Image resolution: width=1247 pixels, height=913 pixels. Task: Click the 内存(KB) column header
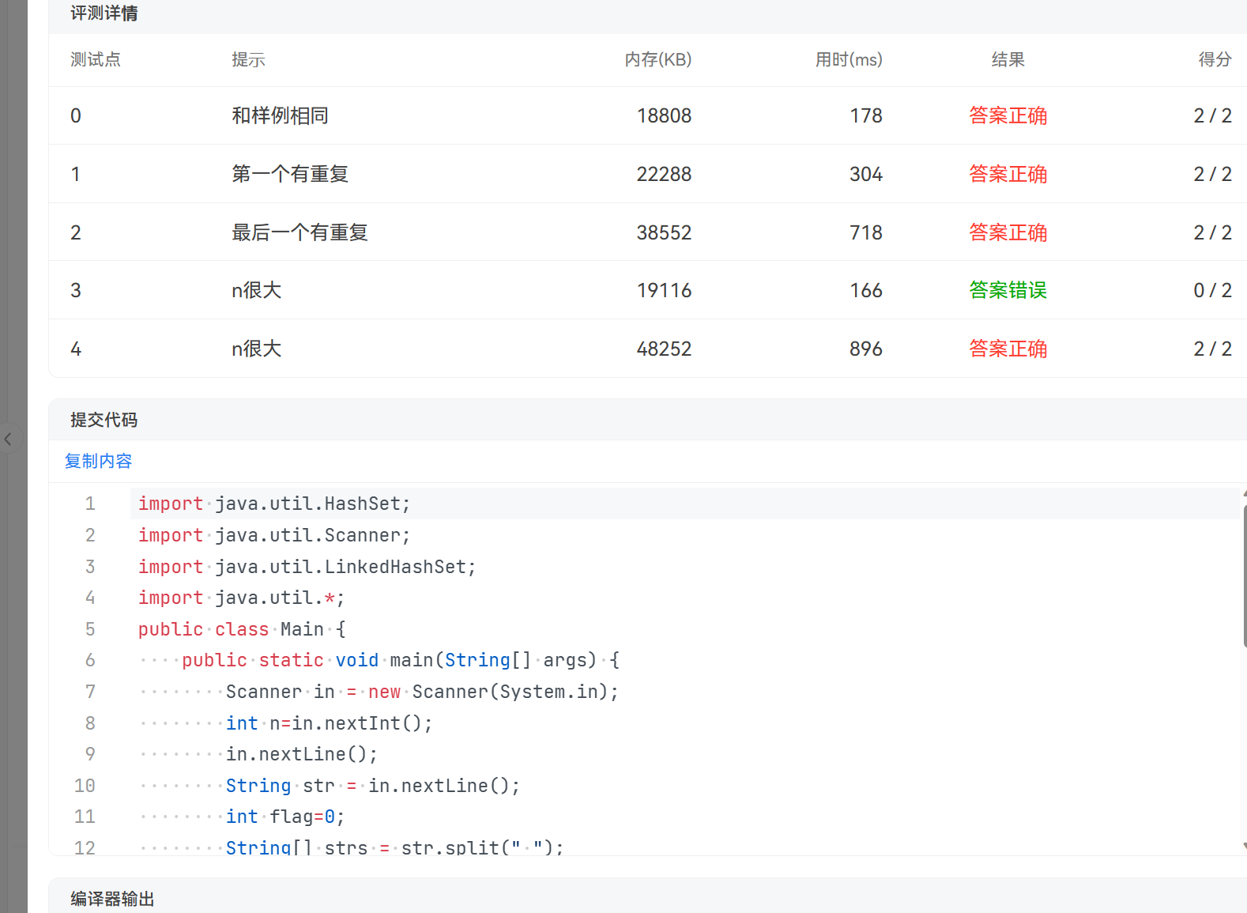coord(657,59)
